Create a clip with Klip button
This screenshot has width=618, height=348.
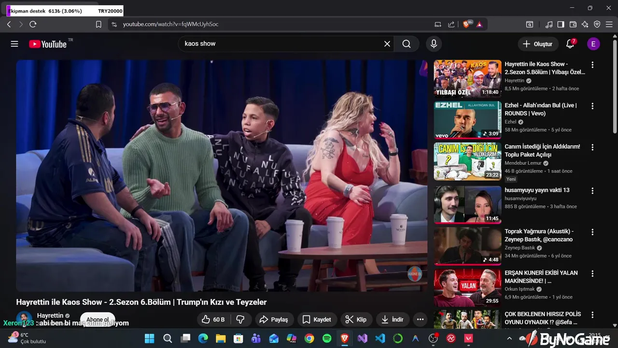click(356, 319)
